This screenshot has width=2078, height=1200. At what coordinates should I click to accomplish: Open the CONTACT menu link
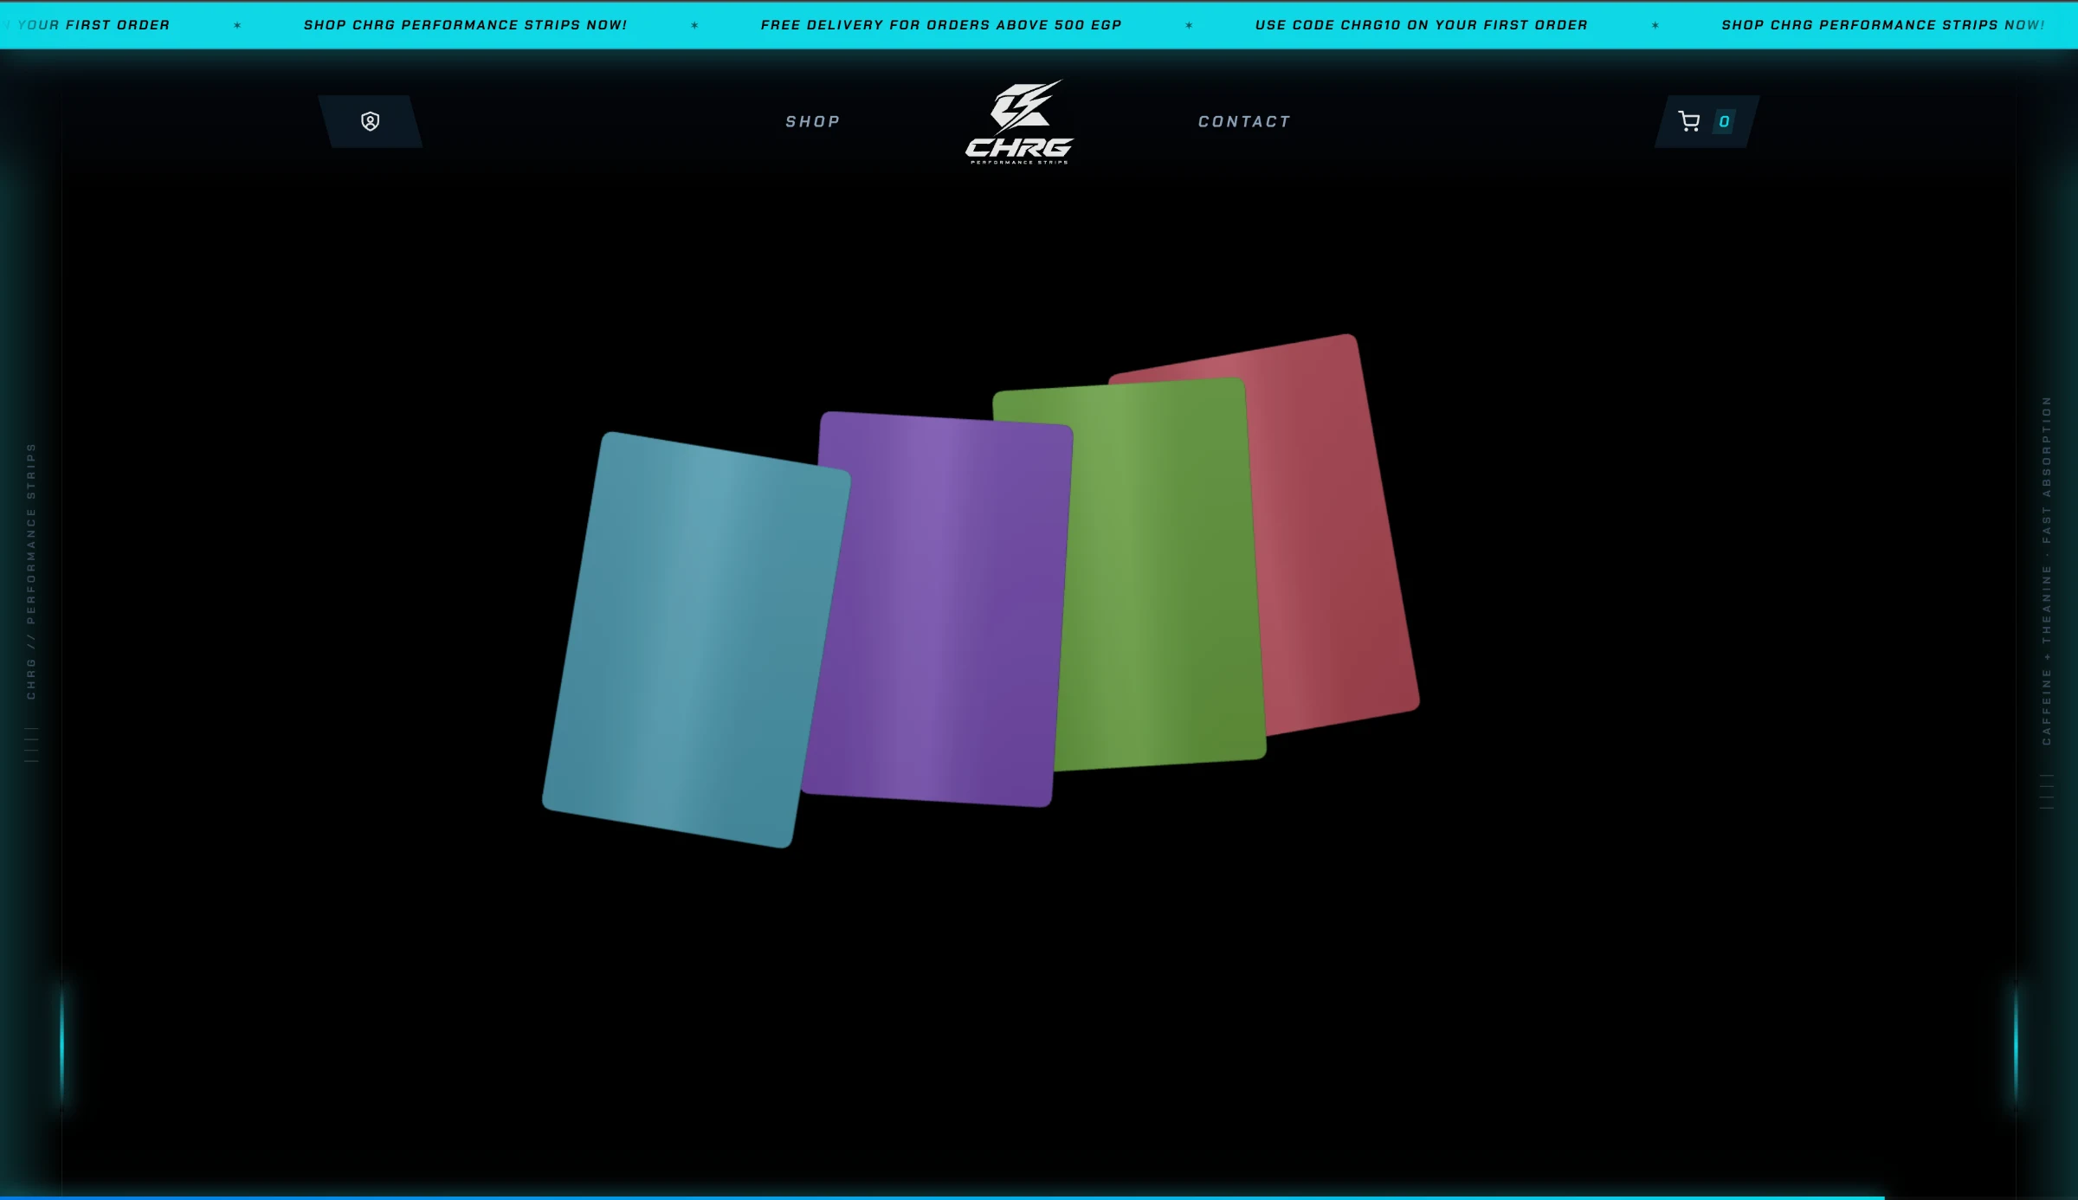coord(1244,122)
